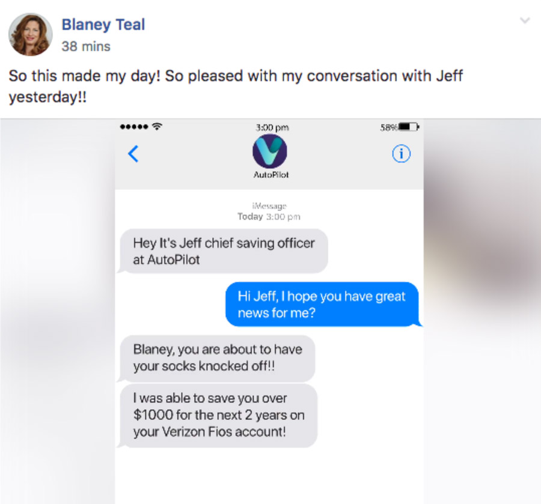Click the AutoPilot contact avatar logo
The height and width of the screenshot is (504, 541).
point(270,151)
